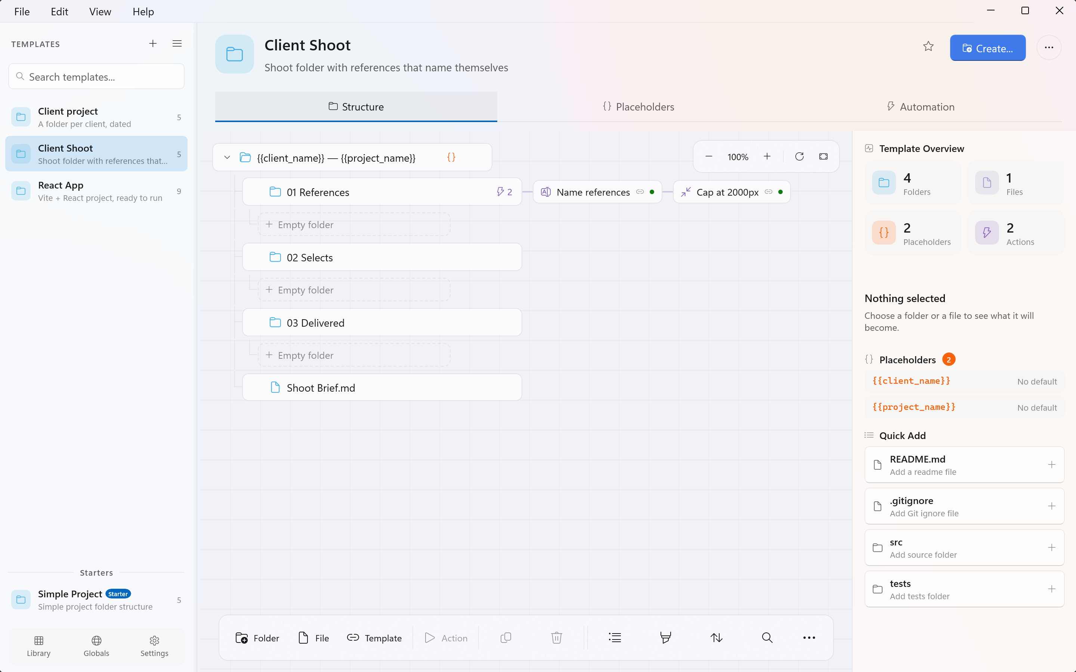Select the React App template
This screenshot has height=672, width=1076.
pyautogui.click(x=96, y=191)
